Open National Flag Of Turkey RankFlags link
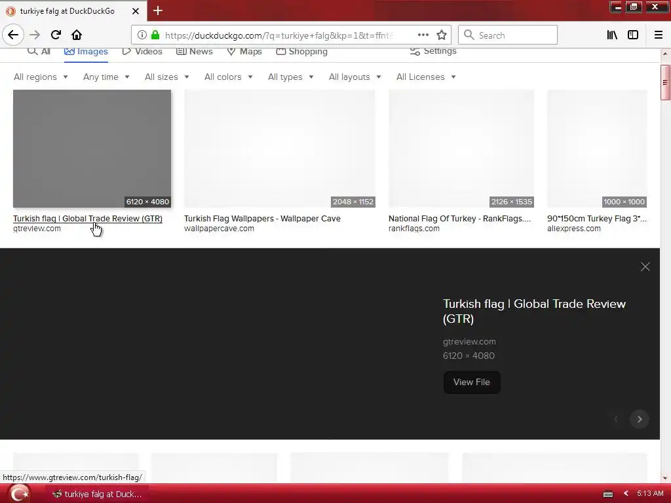Image resolution: width=671 pixels, height=503 pixels. pos(459,219)
